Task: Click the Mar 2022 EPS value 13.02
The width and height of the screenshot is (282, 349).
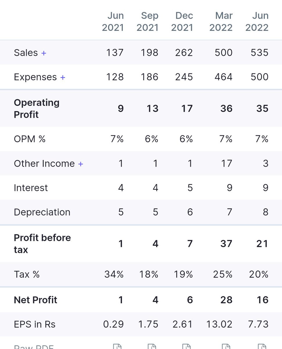Action: pyautogui.click(x=220, y=324)
